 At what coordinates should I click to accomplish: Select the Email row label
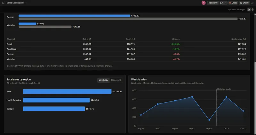tap(9, 44)
